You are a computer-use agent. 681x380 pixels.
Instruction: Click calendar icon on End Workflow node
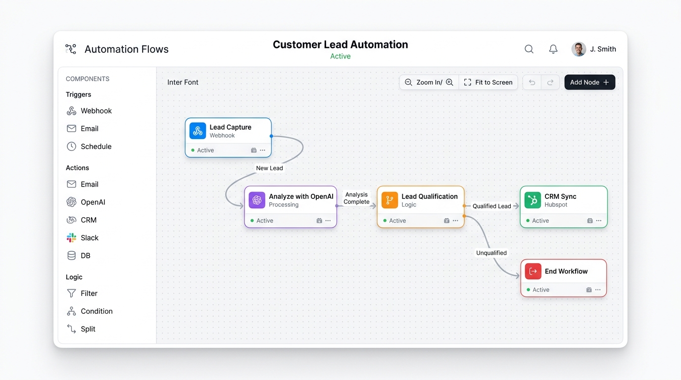(589, 290)
